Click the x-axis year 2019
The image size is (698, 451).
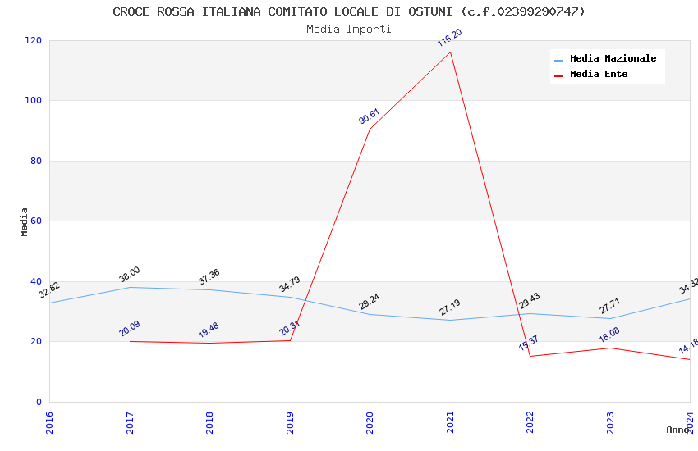[x=290, y=422]
